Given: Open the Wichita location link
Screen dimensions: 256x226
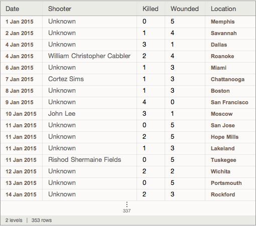Looking at the screenshot, I should [x=220, y=171].
